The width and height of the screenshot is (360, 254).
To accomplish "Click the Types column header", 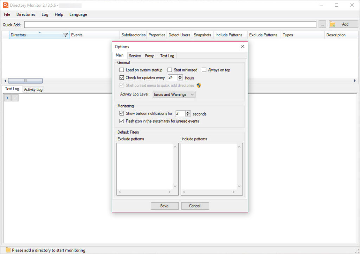I will (303, 35).
